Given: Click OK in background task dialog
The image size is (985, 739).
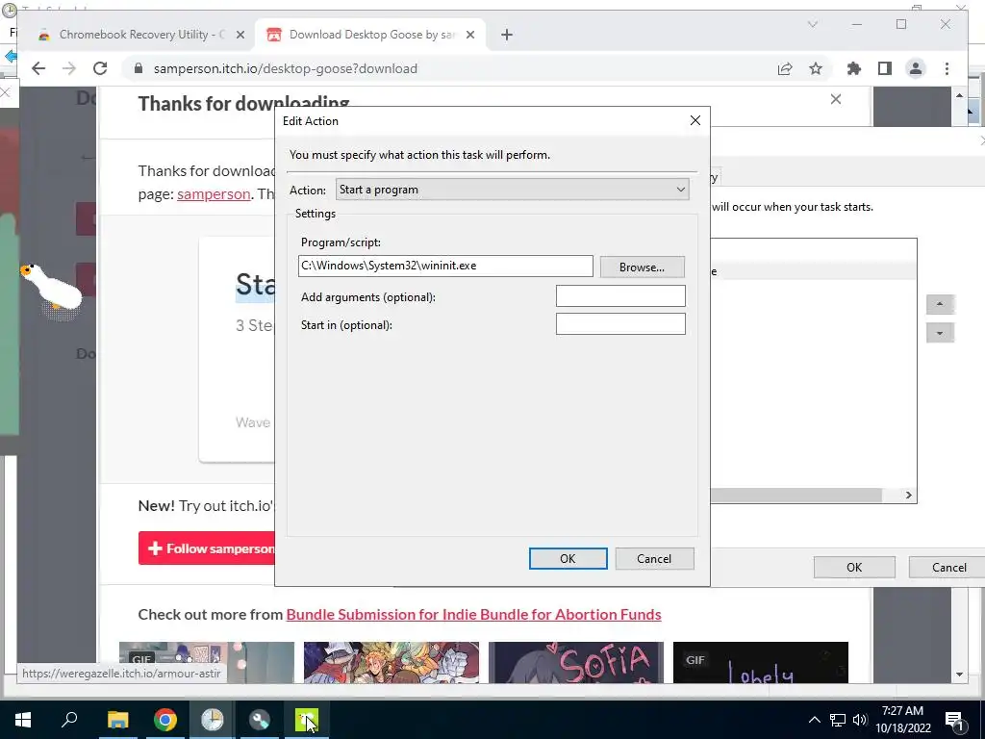Looking at the screenshot, I should point(854,568).
